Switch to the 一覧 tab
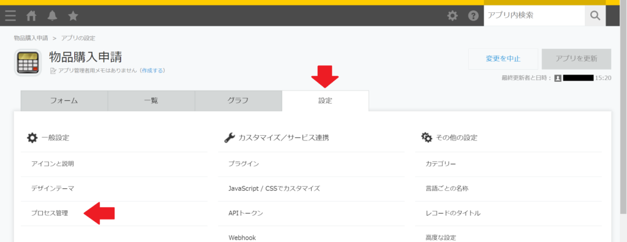Screen dimensions: 627x242 (151, 101)
